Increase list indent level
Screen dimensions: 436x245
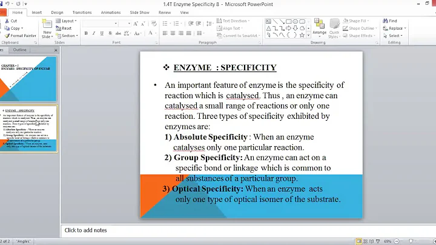pyautogui.click(x=199, y=24)
